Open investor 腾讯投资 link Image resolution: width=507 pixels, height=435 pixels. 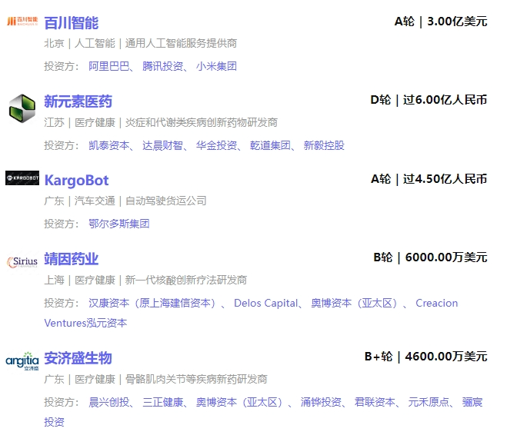click(163, 66)
